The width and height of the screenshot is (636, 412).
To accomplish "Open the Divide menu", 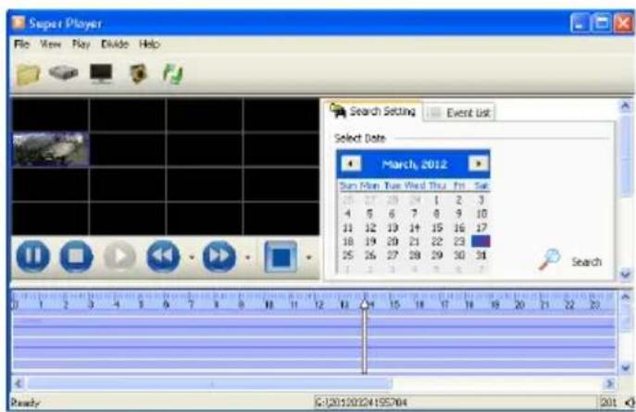I will click(x=115, y=44).
